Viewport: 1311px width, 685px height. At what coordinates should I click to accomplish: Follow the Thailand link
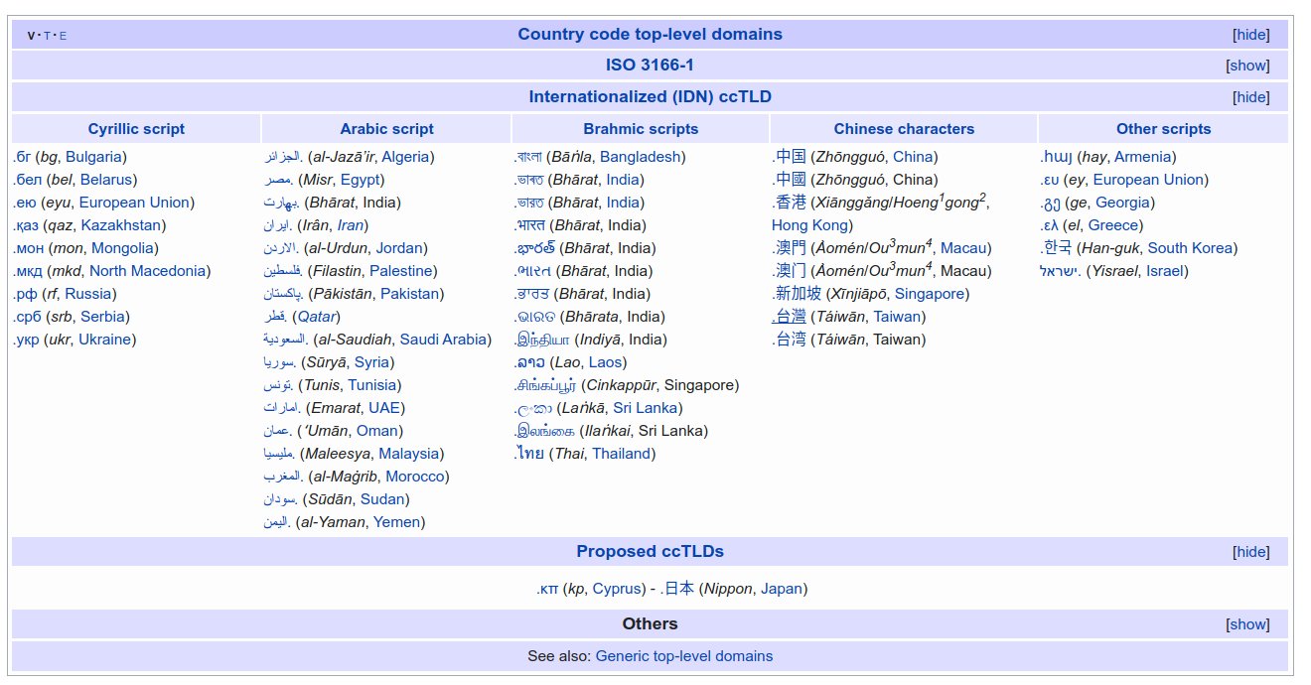click(x=622, y=454)
